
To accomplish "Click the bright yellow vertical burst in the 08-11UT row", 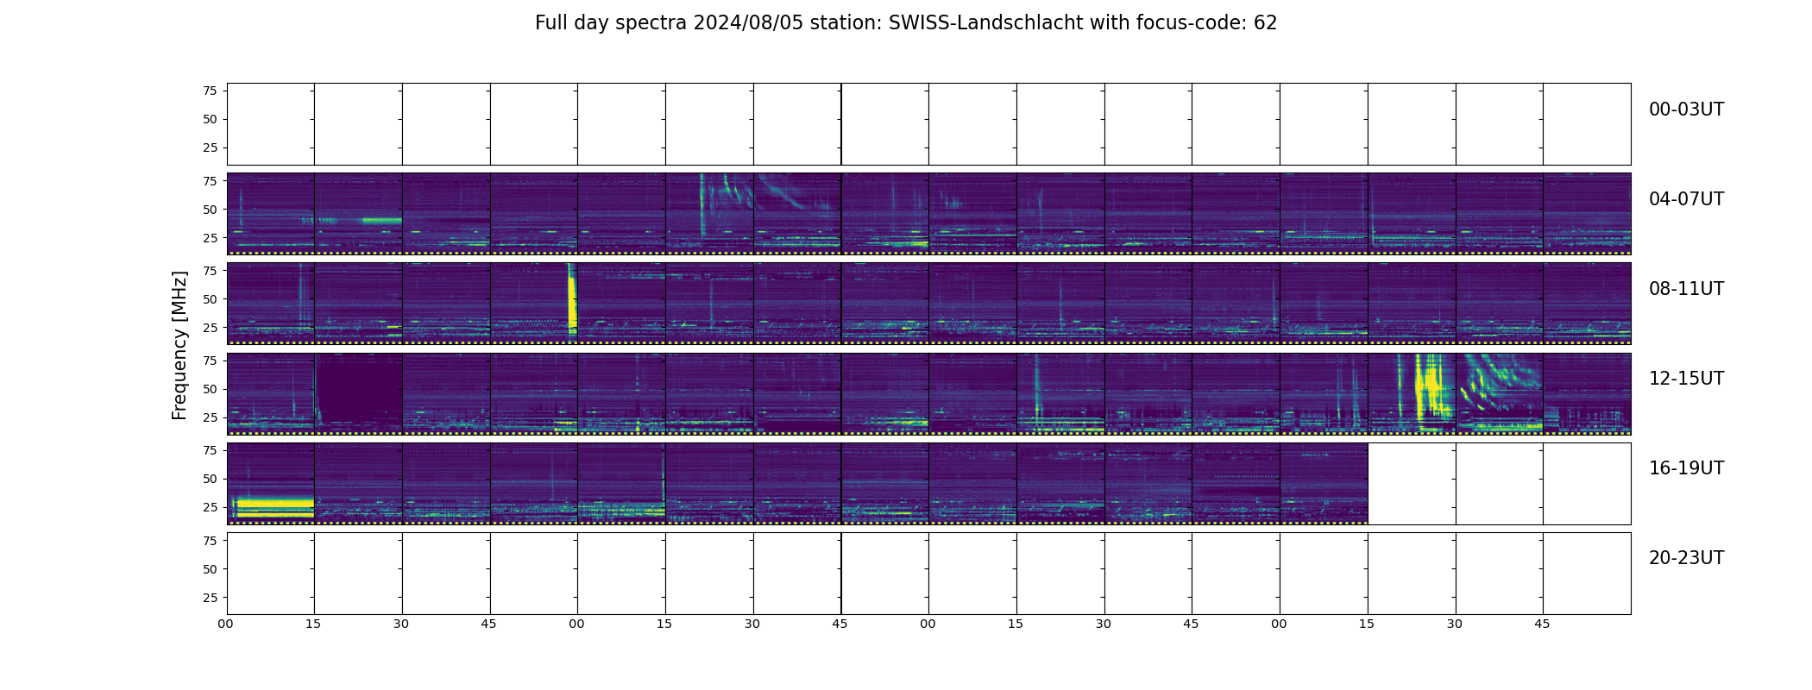I will [x=571, y=300].
